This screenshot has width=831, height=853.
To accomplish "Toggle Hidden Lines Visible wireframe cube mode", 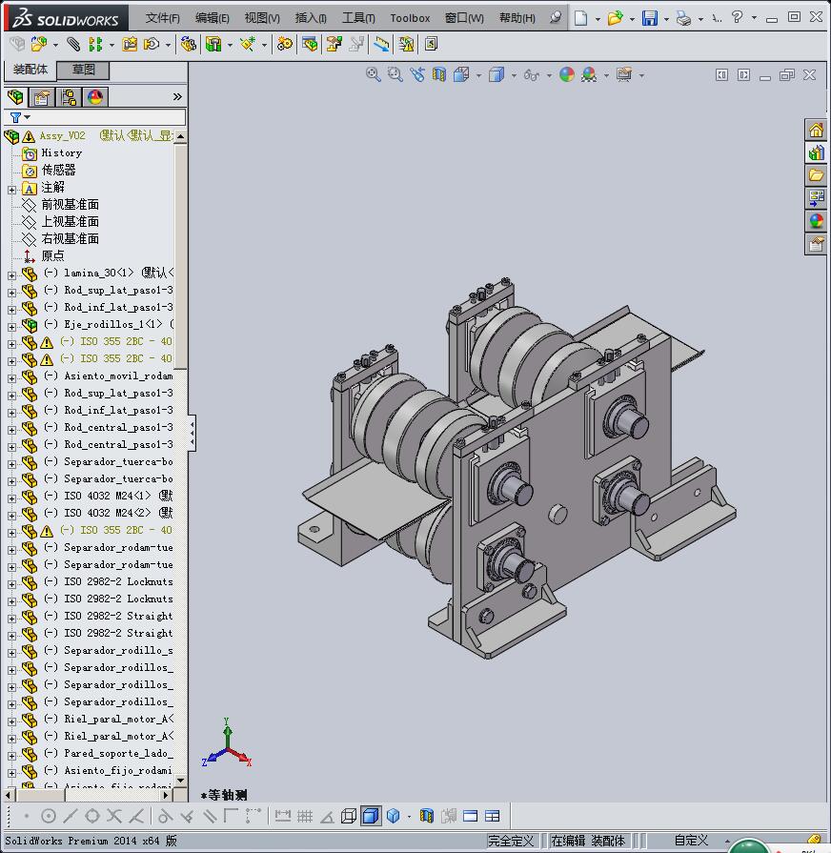I will click(x=349, y=816).
